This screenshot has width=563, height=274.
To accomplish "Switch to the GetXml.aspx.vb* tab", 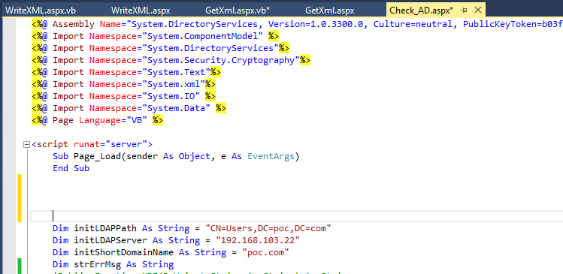I will (238, 11).
